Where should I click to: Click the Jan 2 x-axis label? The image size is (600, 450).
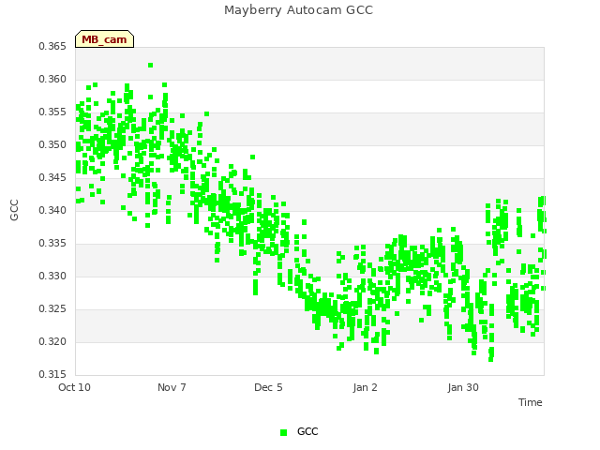click(x=365, y=387)
